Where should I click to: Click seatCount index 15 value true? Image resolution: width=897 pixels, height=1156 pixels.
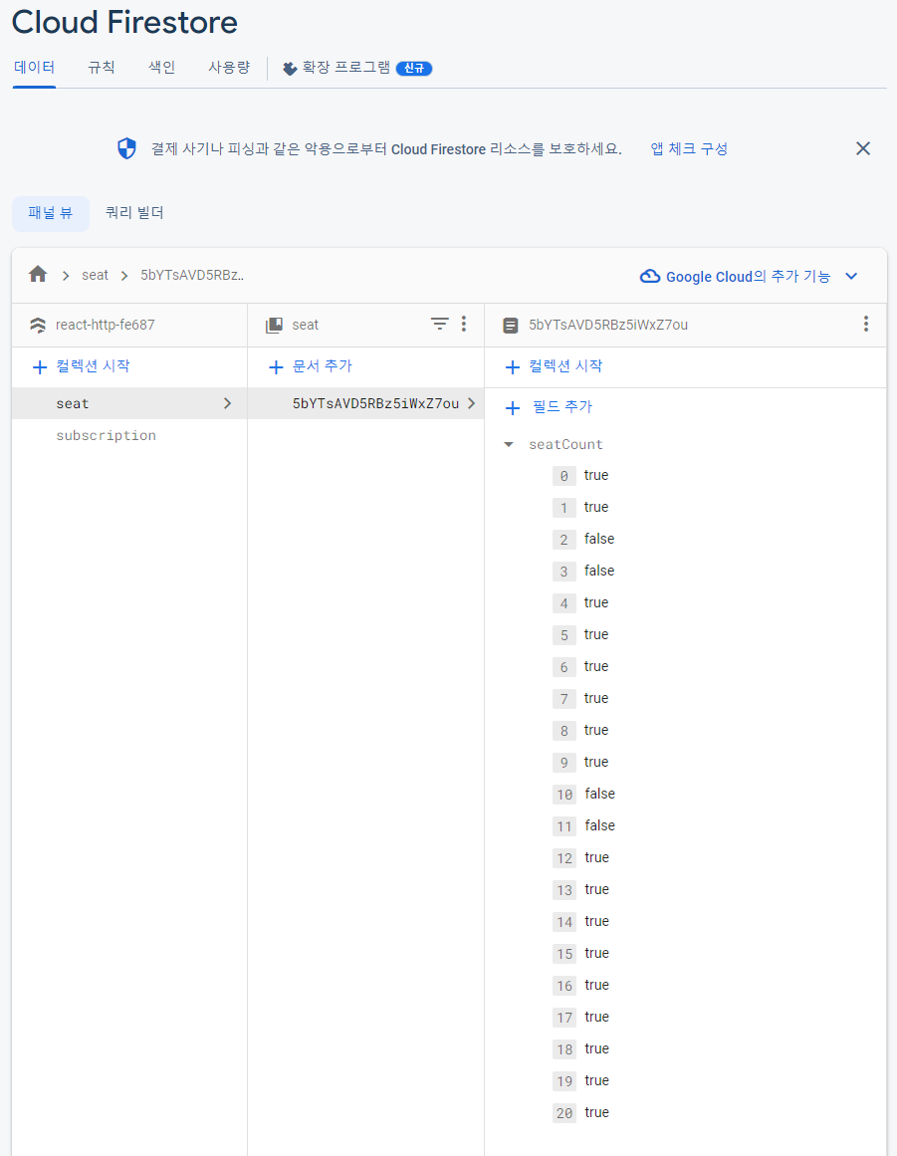[x=597, y=953]
